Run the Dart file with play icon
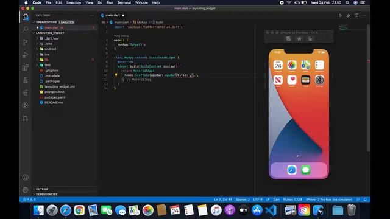The height and width of the screenshot is (219, 390). 341,15
